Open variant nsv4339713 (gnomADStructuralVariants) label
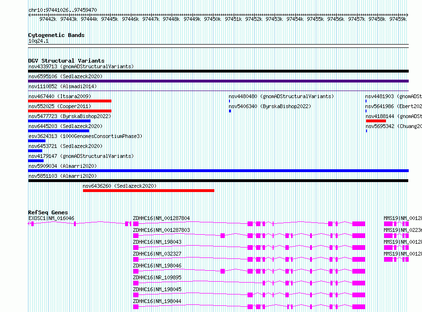The height and width of the screenshot is (312, 422). (x=81, y=66)
